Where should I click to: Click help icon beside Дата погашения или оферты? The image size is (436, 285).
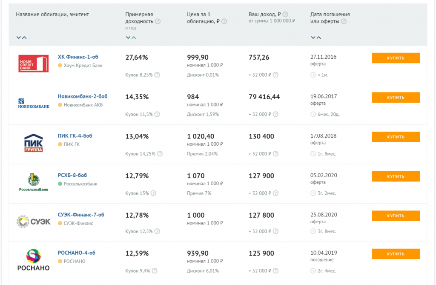click(344, 21)
